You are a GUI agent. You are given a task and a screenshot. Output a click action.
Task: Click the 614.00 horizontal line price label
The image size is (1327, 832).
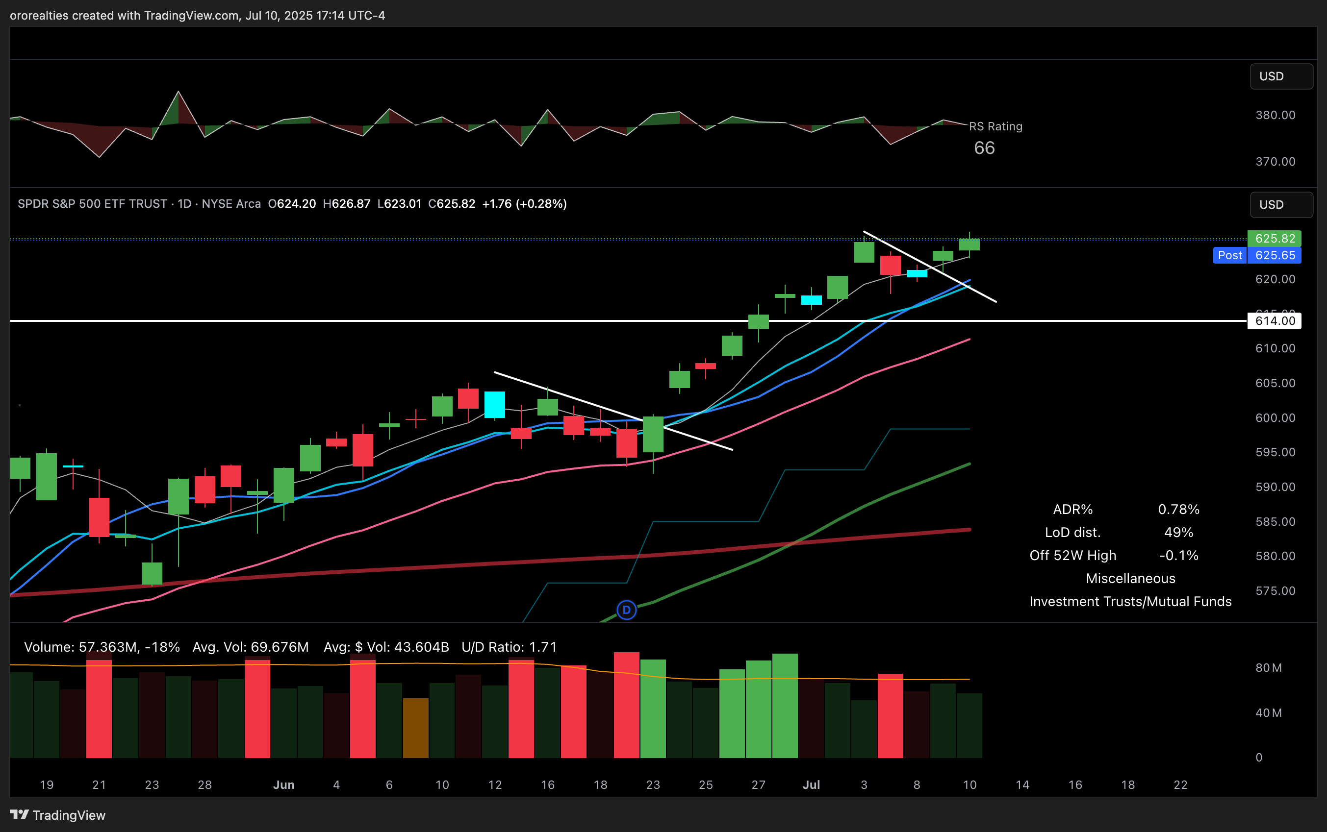[1274, 321]
